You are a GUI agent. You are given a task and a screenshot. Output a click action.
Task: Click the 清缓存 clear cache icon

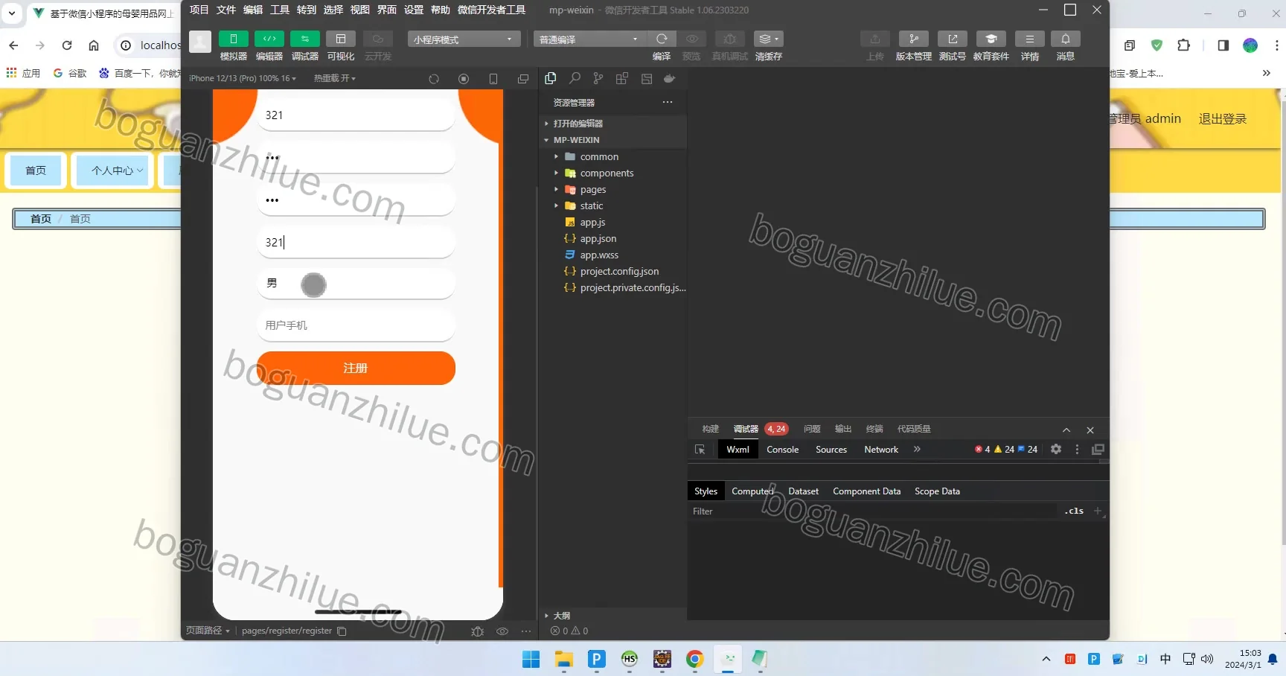pos(768,39)
